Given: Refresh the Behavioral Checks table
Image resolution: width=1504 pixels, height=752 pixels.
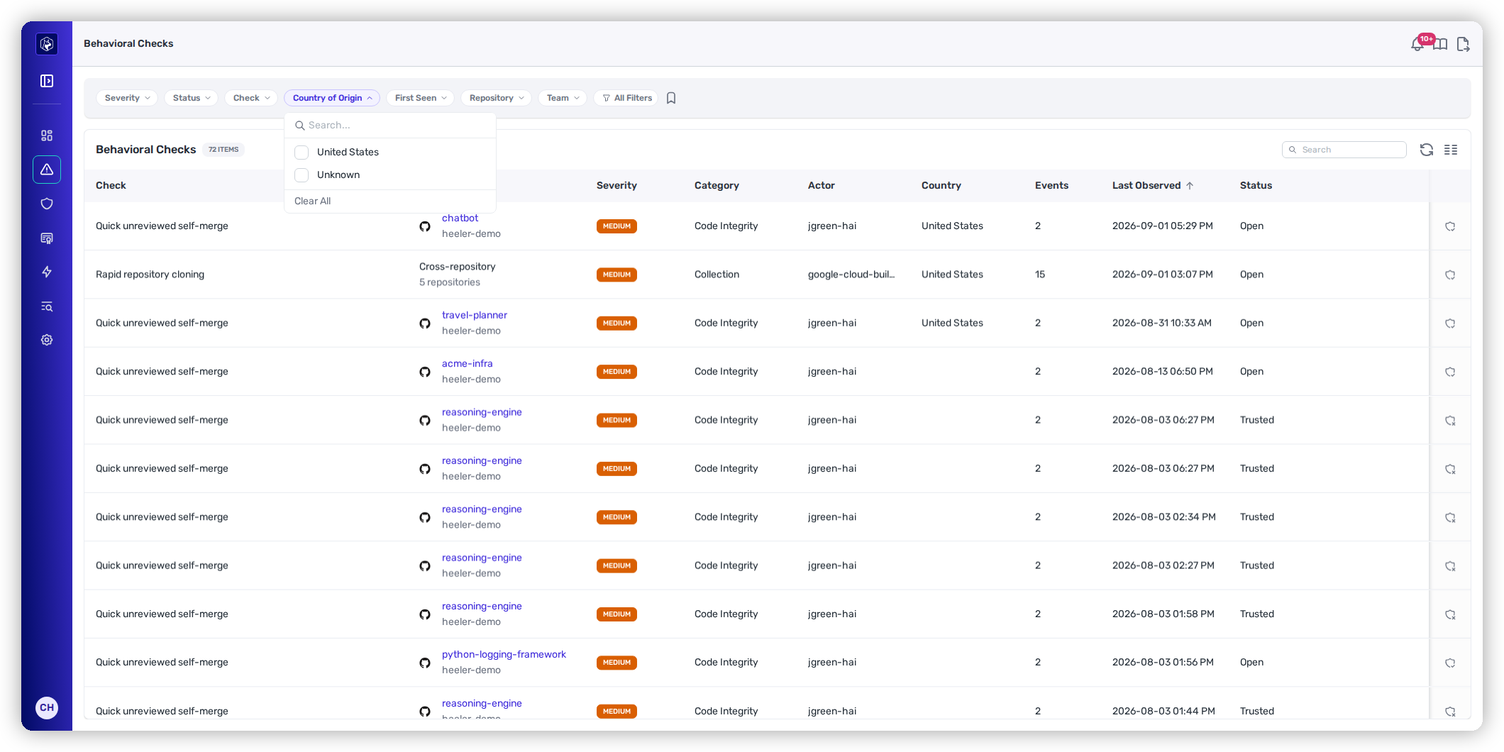Looking at the screenshot, I should [x=1427, y=150].
